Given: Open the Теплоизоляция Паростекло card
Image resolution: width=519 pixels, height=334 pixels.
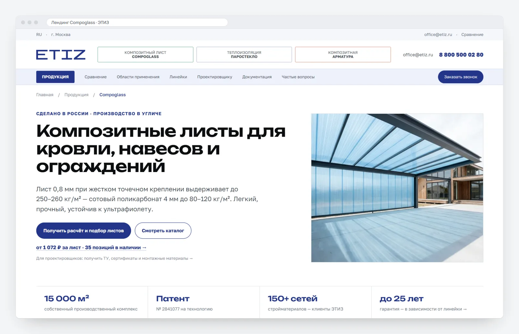Looking at the screenshot, I should pyautogui.click(x=244, y=54).
